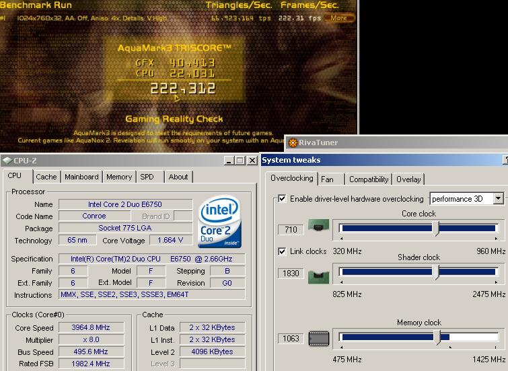The width and height of the screenshot is (508, 371).
Task: Click the right arrow under Core clock slider
Action: click(496, 239)
